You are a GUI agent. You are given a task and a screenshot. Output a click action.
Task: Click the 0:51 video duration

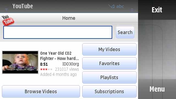pos(44,64)
